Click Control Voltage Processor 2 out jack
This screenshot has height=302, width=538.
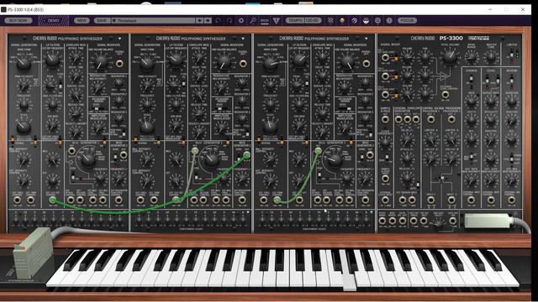pyautogui.click(x=451, y=119)
